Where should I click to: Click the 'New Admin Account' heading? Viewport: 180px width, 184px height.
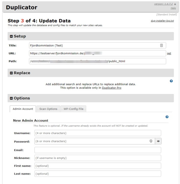(31, 121)
